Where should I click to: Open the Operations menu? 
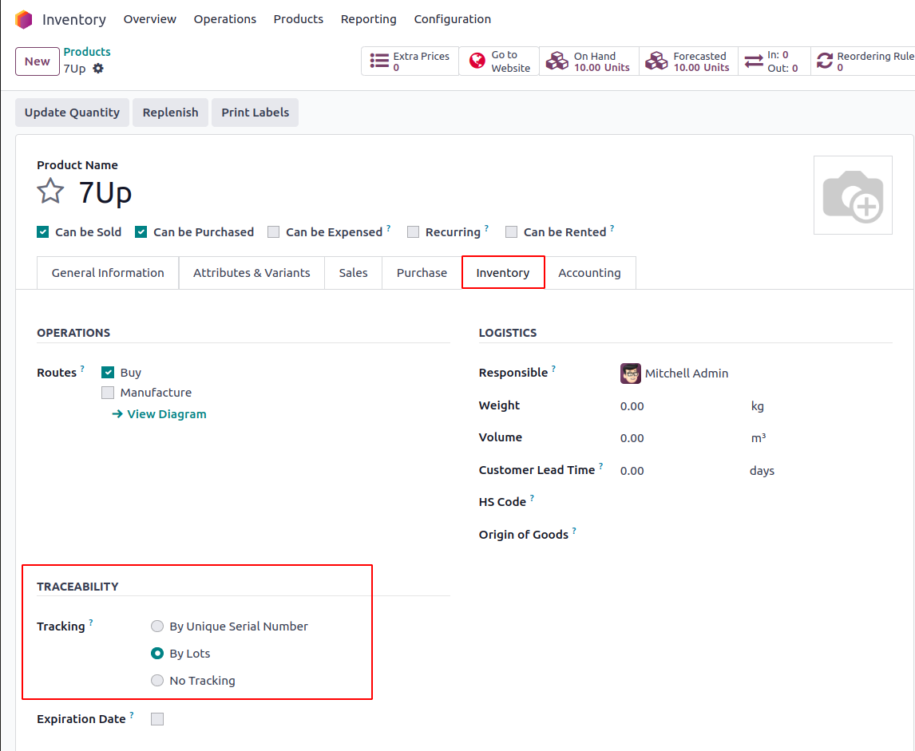[x=224, y=19]
